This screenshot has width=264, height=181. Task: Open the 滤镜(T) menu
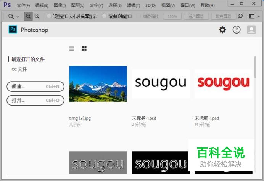[134, 6]
